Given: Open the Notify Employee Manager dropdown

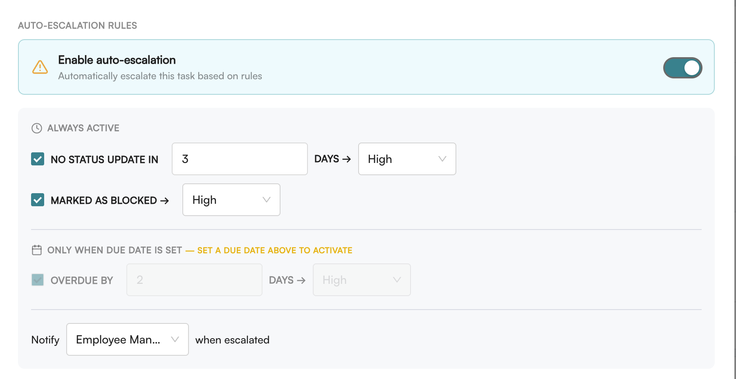Looking at the screenshot, I should coord(127,339).
